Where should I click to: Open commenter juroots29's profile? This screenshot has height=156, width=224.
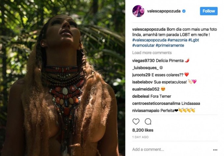click(142, 75)
